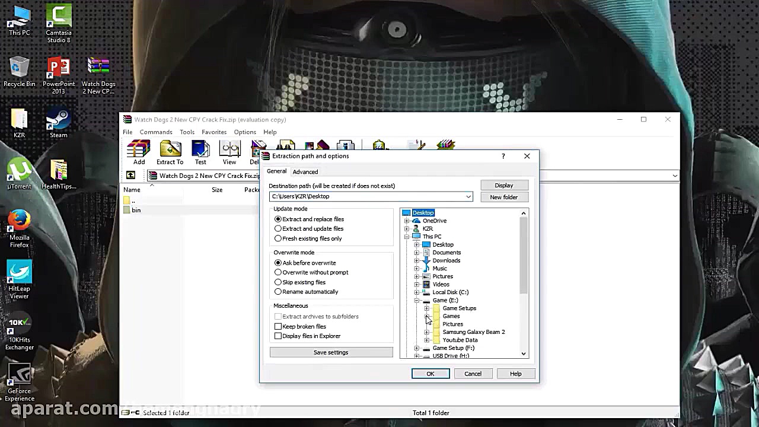The width and height of the screenshot is (759, 427).
Task: Click the Display button
Action: click(504, 185)
